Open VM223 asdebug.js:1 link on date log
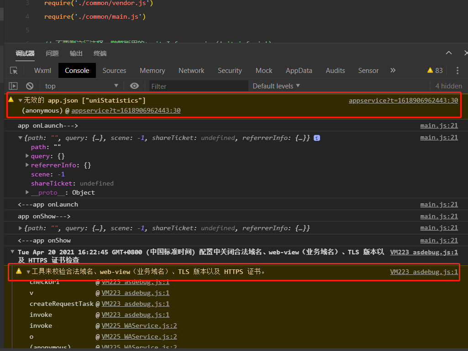The image size is (468, 351). pos(424,252)
